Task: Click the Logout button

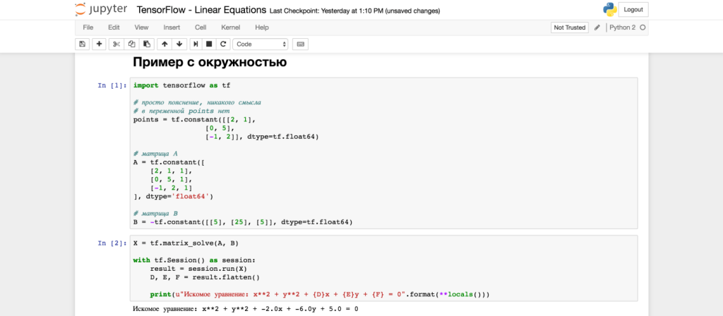Action: coord(634,10)
